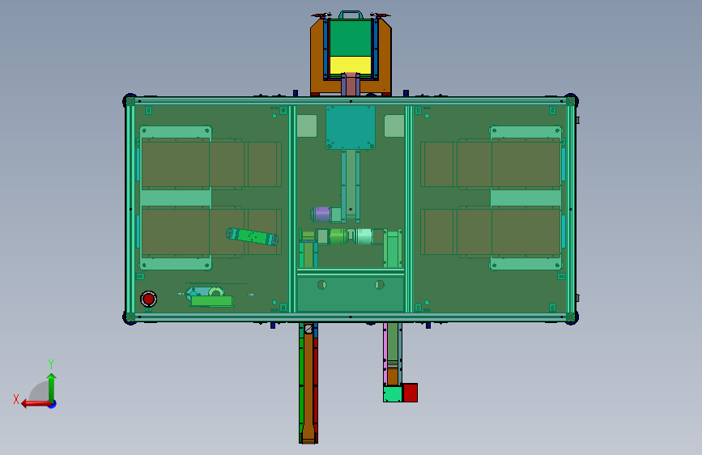702x455 pixels.
Task: Click the right hole in lower center panel
Action: tap(379, 284)
